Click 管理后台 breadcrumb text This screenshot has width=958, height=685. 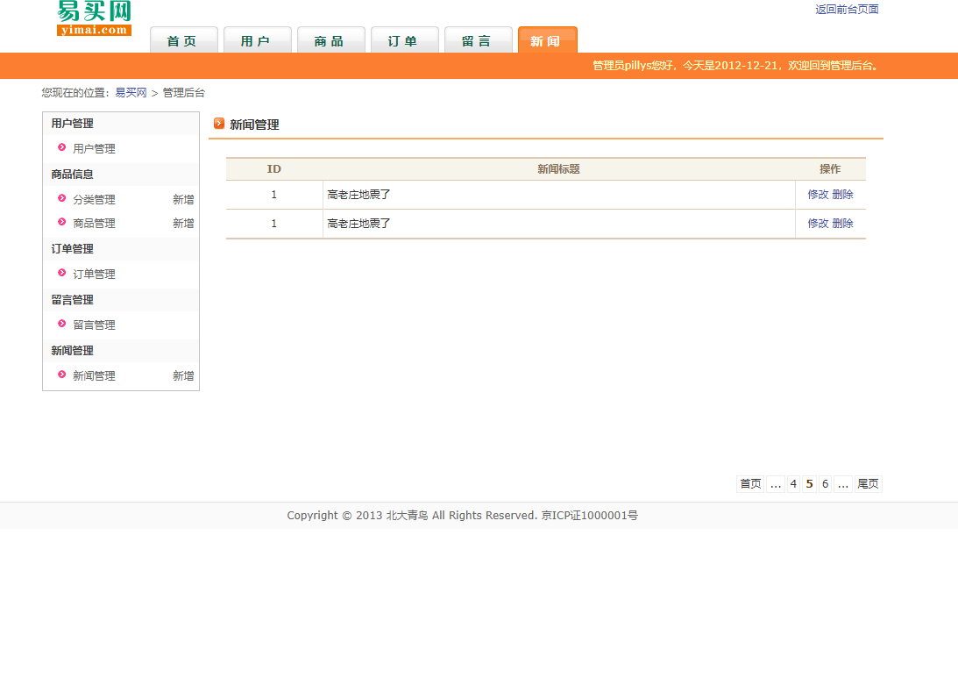pos(184,93)
